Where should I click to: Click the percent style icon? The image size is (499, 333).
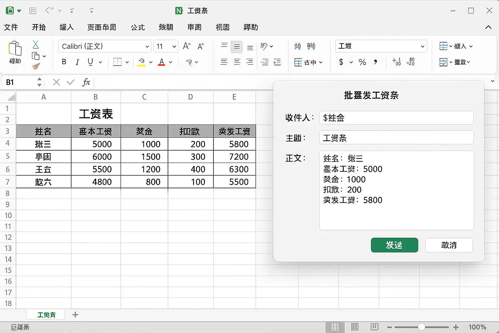point(362,62)
